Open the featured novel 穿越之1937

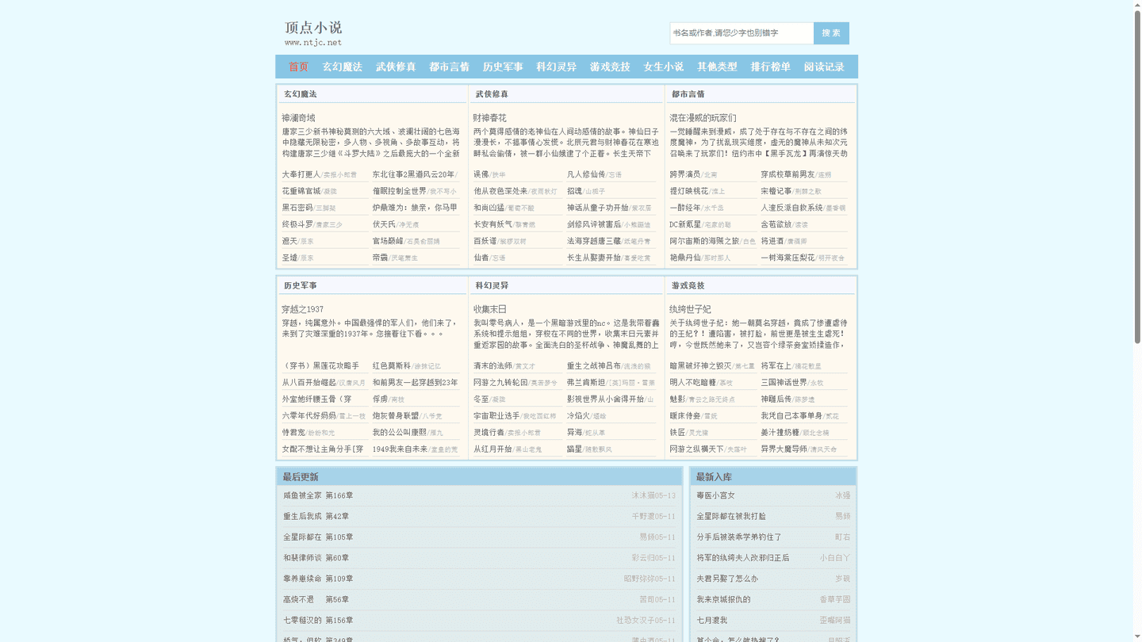[303, 309]
